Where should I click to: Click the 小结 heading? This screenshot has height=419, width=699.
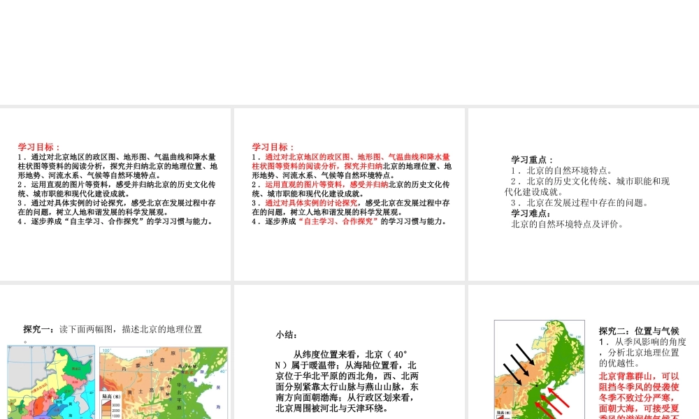[x=286, y=335]
